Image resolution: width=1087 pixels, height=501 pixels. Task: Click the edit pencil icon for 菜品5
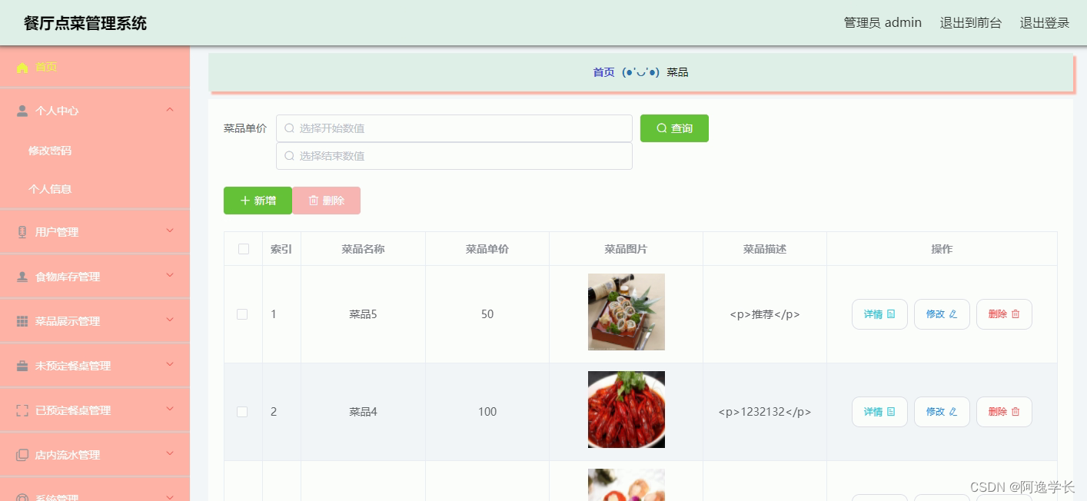tap(953, 314)
